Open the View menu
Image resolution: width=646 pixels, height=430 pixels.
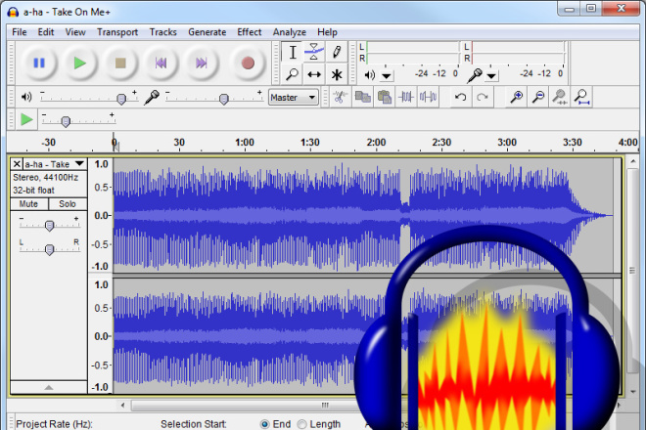(75, 32)
